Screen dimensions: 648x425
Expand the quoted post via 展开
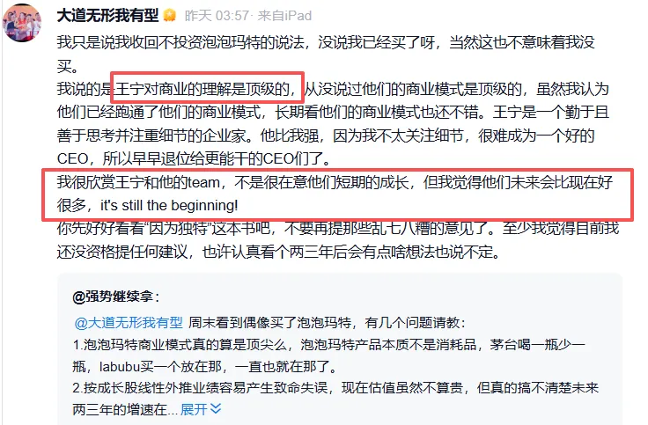pyautogui.click(x=194, y=409)
